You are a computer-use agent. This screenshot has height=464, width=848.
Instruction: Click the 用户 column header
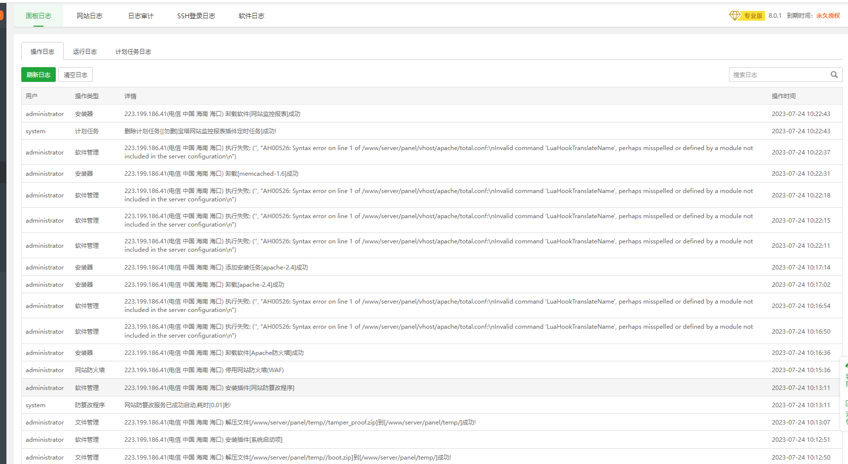click(x=32, y=96)
